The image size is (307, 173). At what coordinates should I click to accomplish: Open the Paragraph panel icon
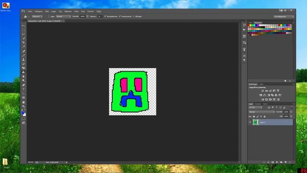click(x=244, y=60)
